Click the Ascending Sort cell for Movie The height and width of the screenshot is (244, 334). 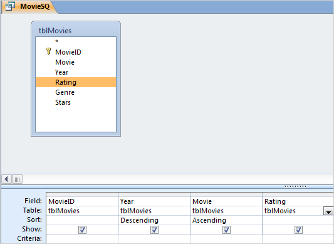coord(226,220)
